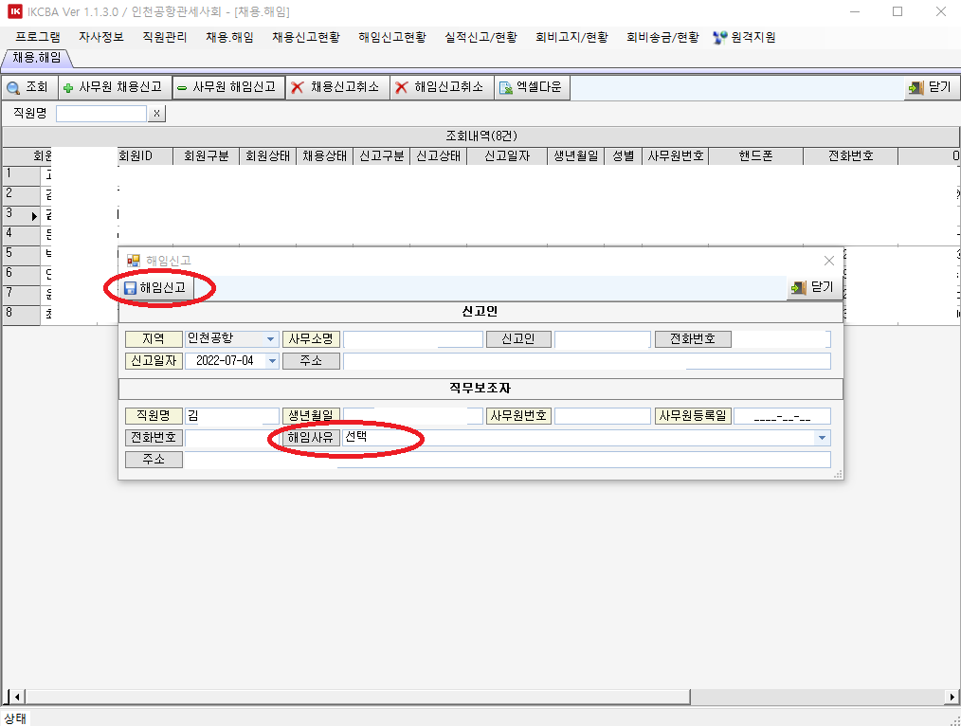Screen dimensions: 961x726
Task: Click the dialog's 닫기 exit button
Action: click(x=815, y=288)
